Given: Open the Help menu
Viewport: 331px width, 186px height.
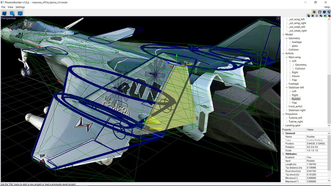Looking at the screenshot, I should 327,7.
